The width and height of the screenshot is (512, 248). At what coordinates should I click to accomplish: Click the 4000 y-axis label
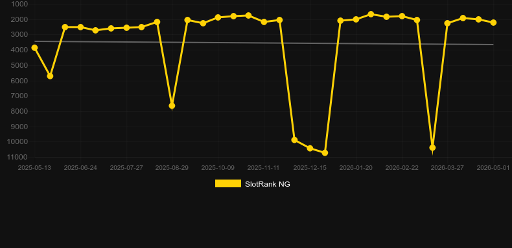(19, 50)
